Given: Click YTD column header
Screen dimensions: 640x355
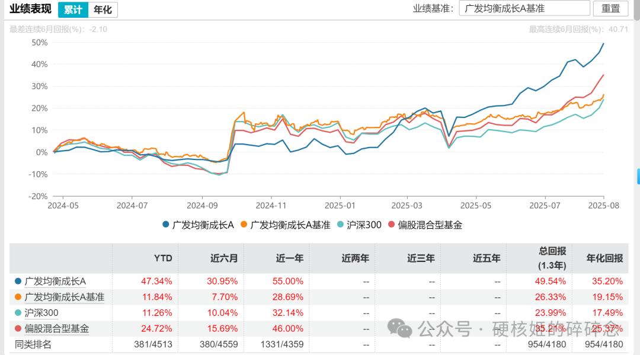Looking at the screenshot, I should [x=163, y=258].
